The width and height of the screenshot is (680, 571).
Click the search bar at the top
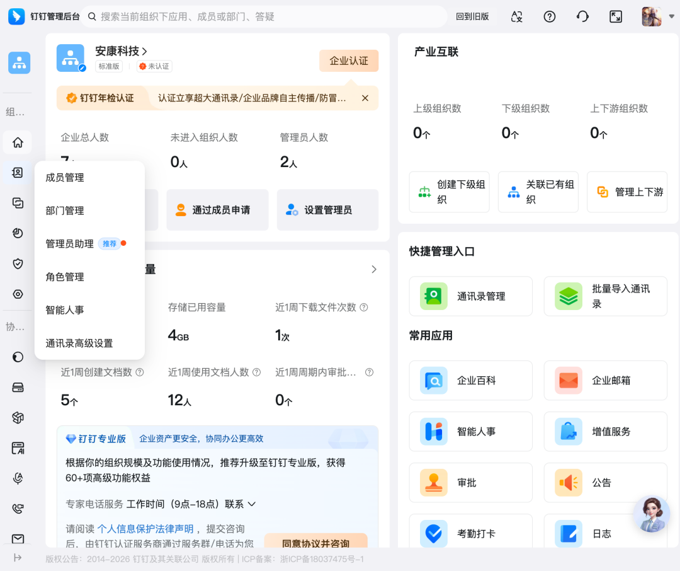tap(264, 16)
